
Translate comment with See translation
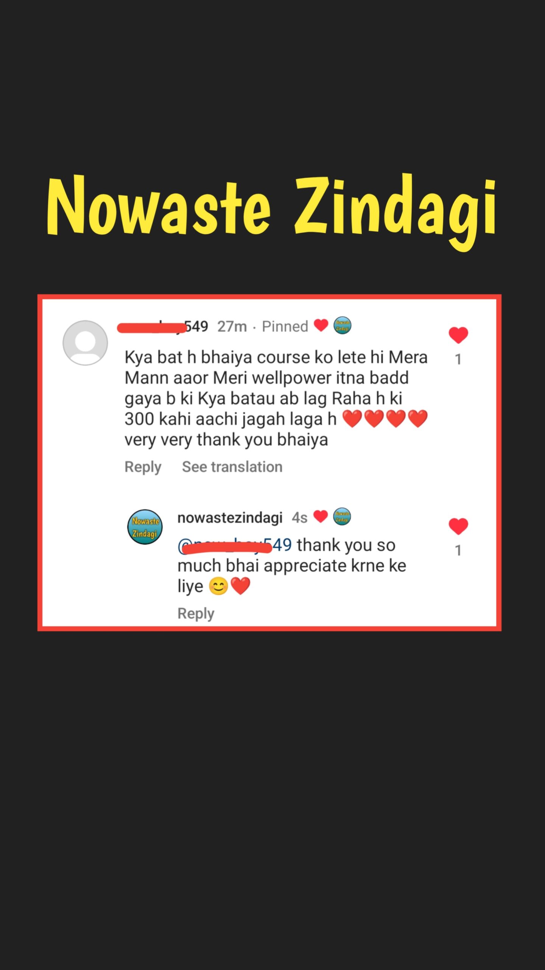[x=232, y=467]
